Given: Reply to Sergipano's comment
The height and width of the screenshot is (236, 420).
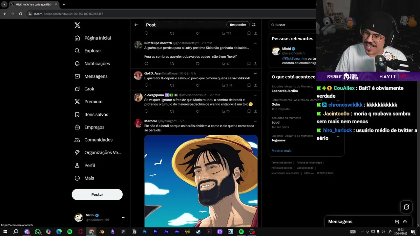Looking at the screenshot, I should point(146,111).
